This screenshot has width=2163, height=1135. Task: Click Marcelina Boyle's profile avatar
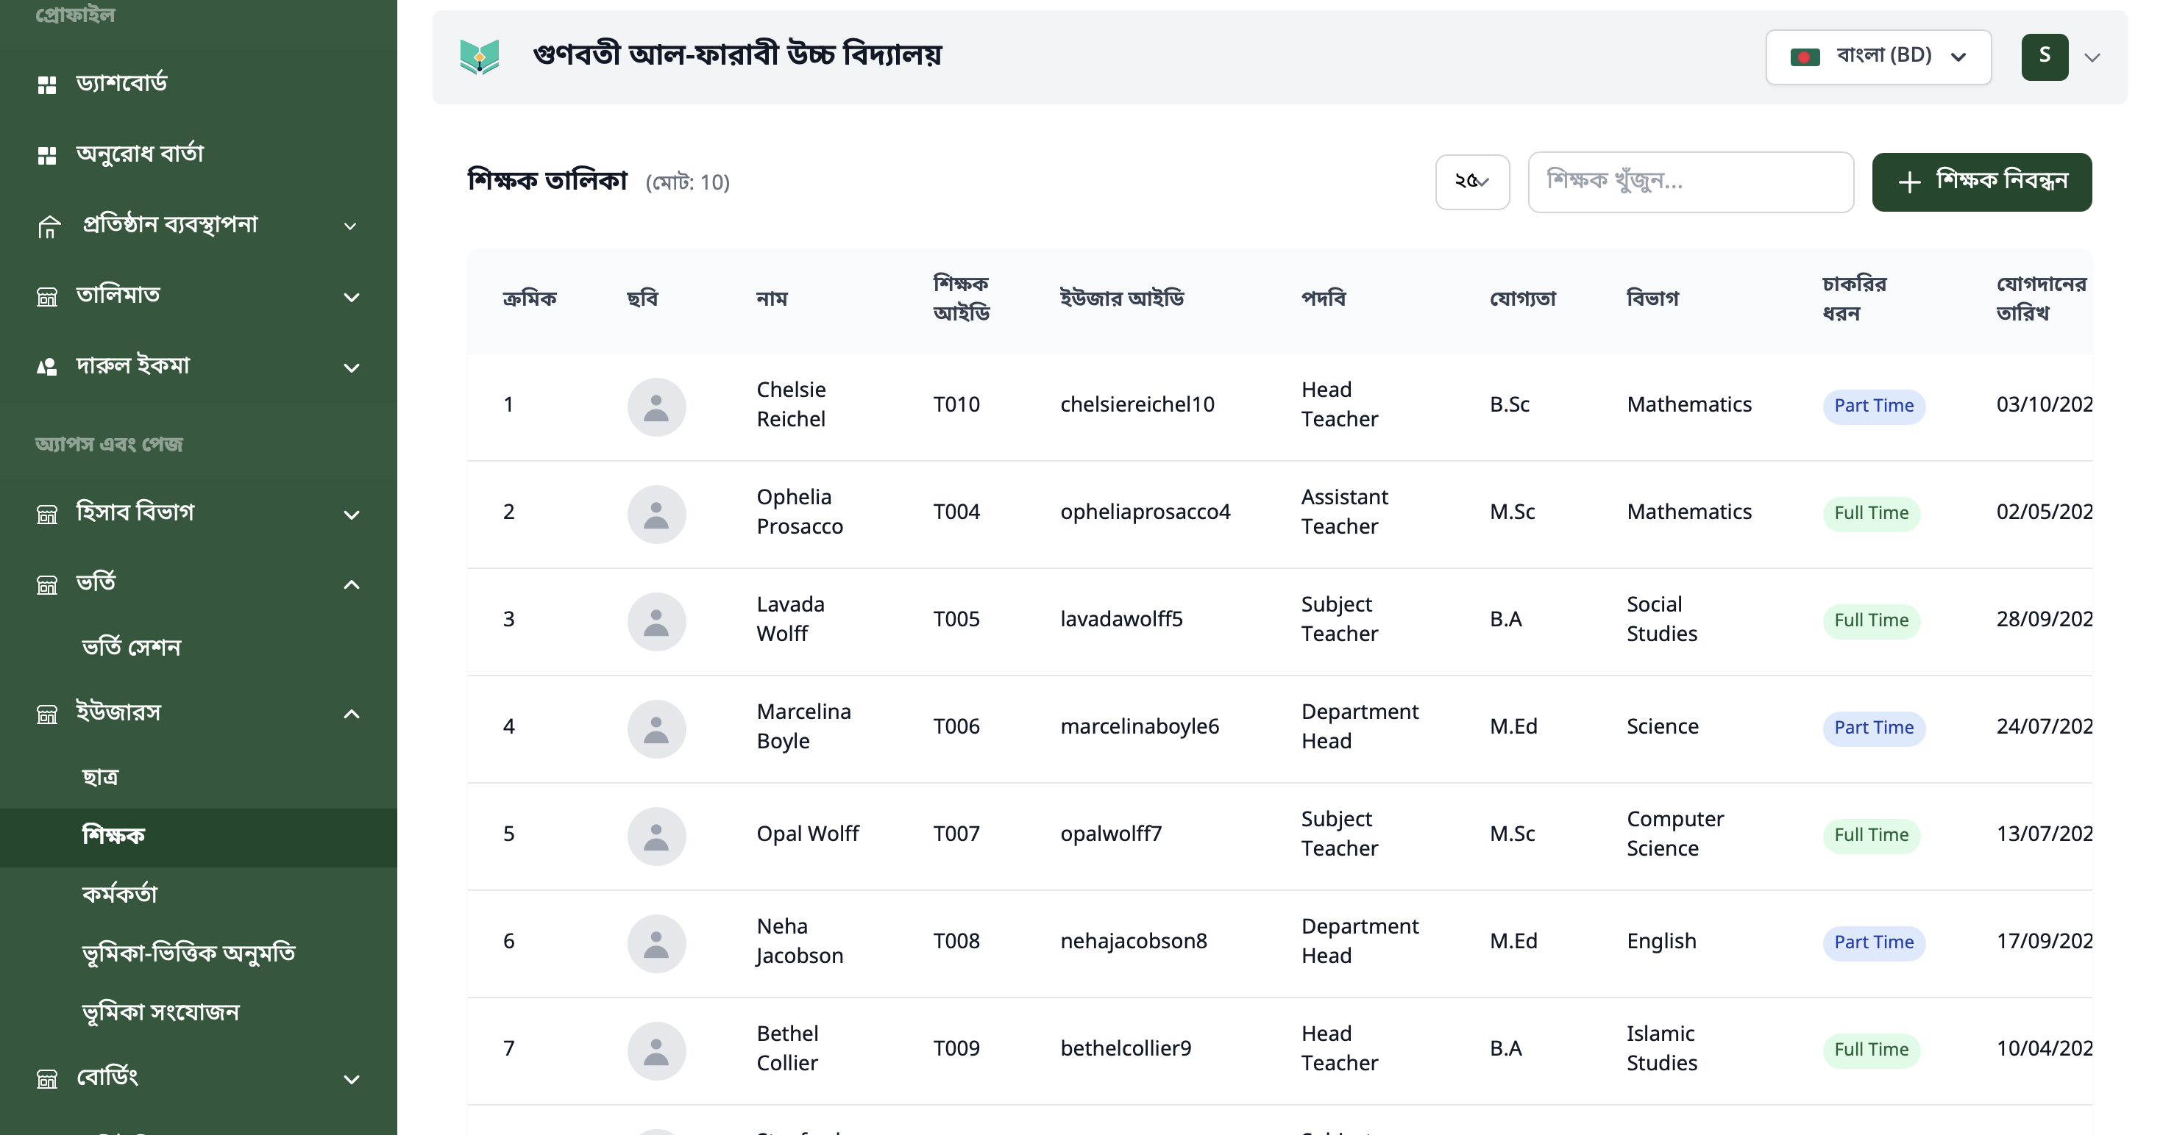coord(656,729)
